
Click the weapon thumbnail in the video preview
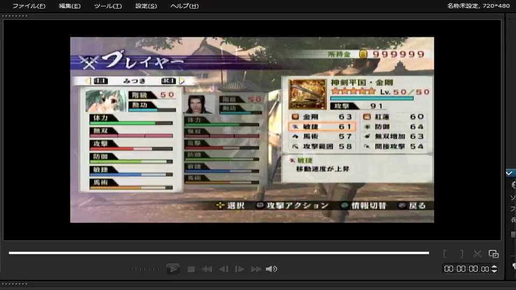coord(307,94)
